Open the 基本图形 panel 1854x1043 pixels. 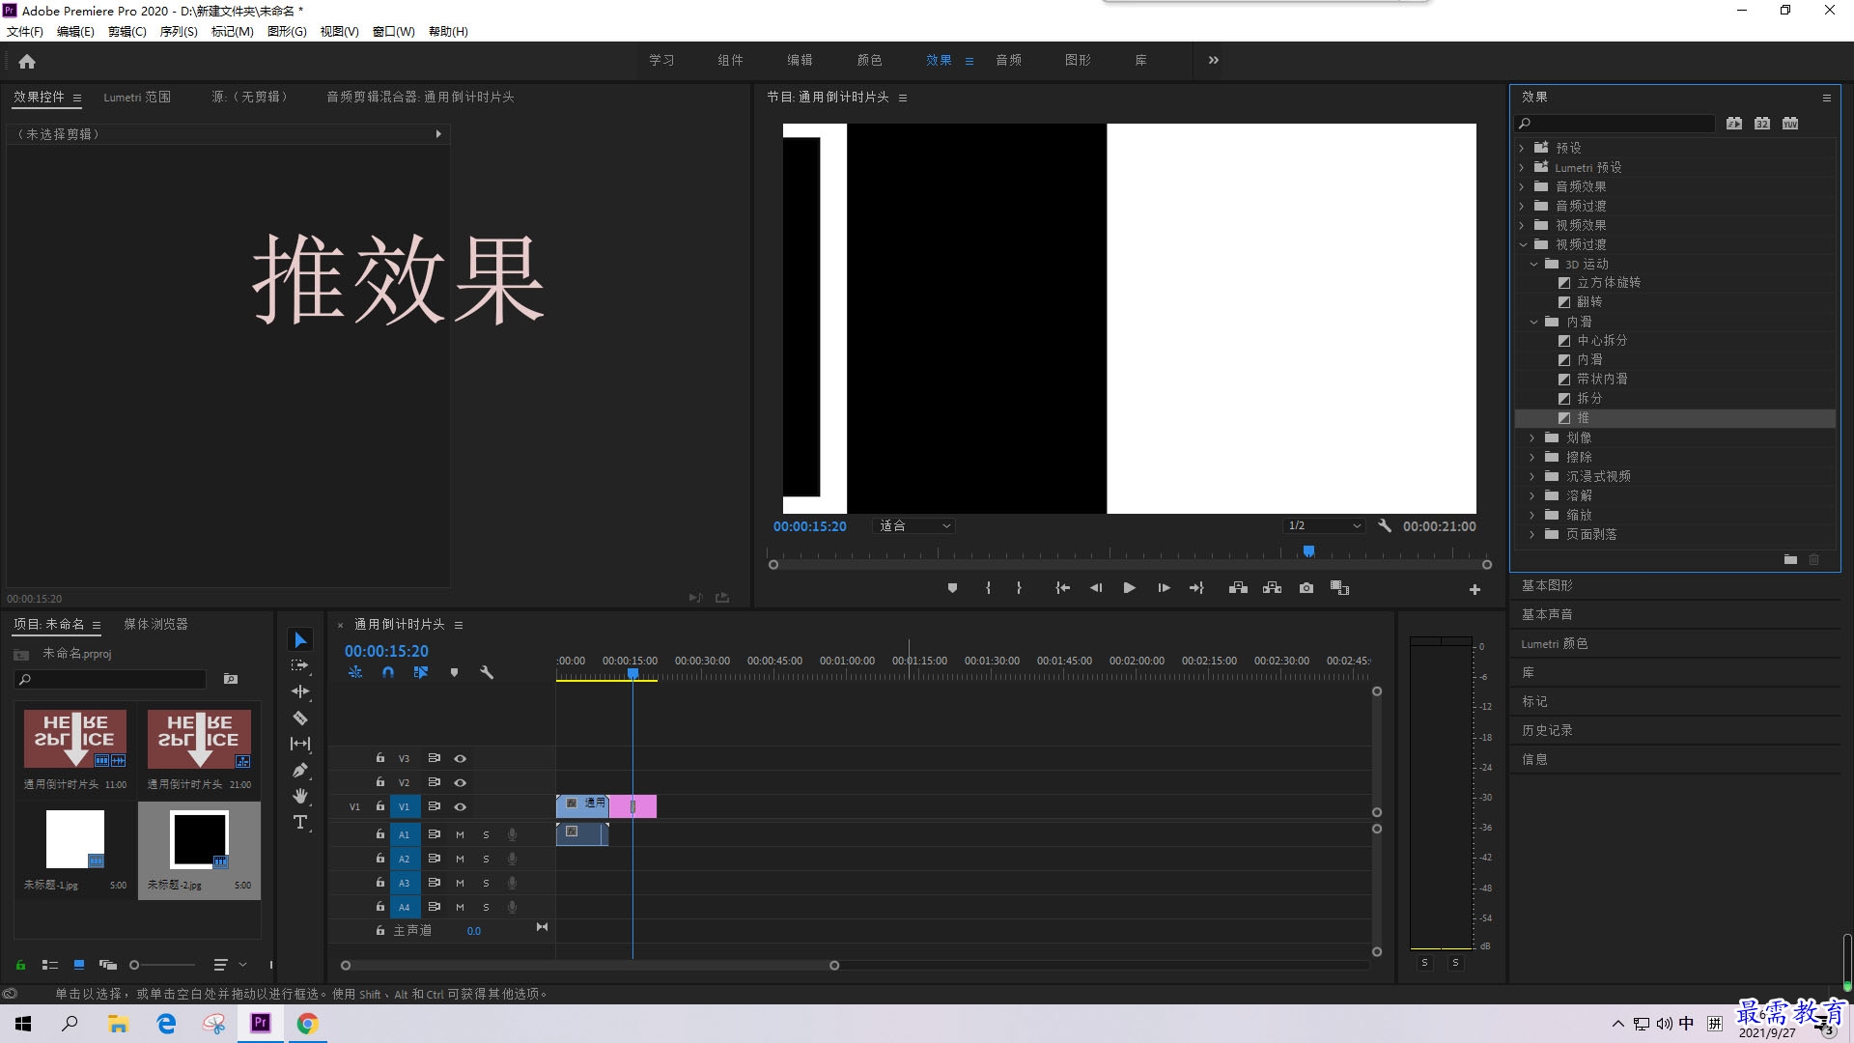coord(1547,585)
